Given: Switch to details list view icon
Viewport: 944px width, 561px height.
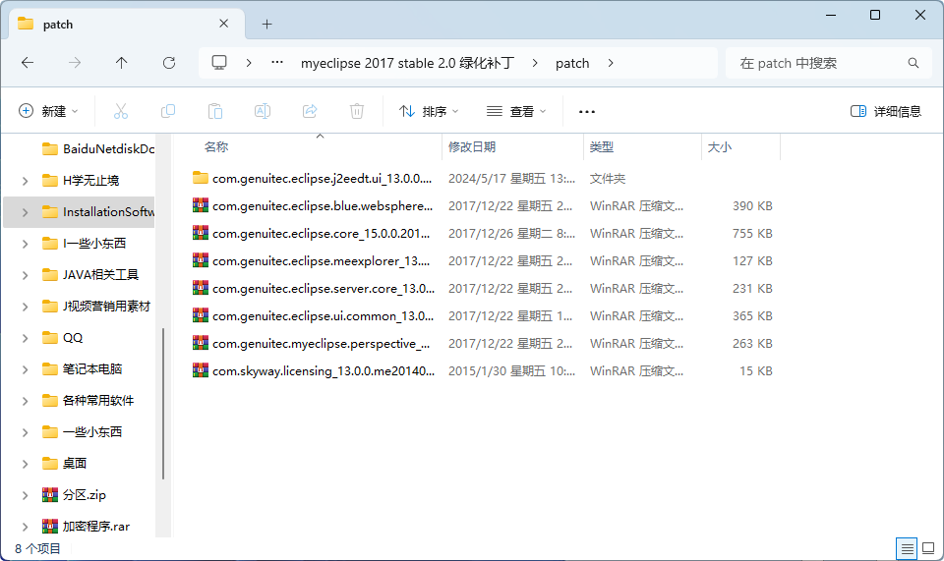Looking at the screenshot, I should point(907,548).
